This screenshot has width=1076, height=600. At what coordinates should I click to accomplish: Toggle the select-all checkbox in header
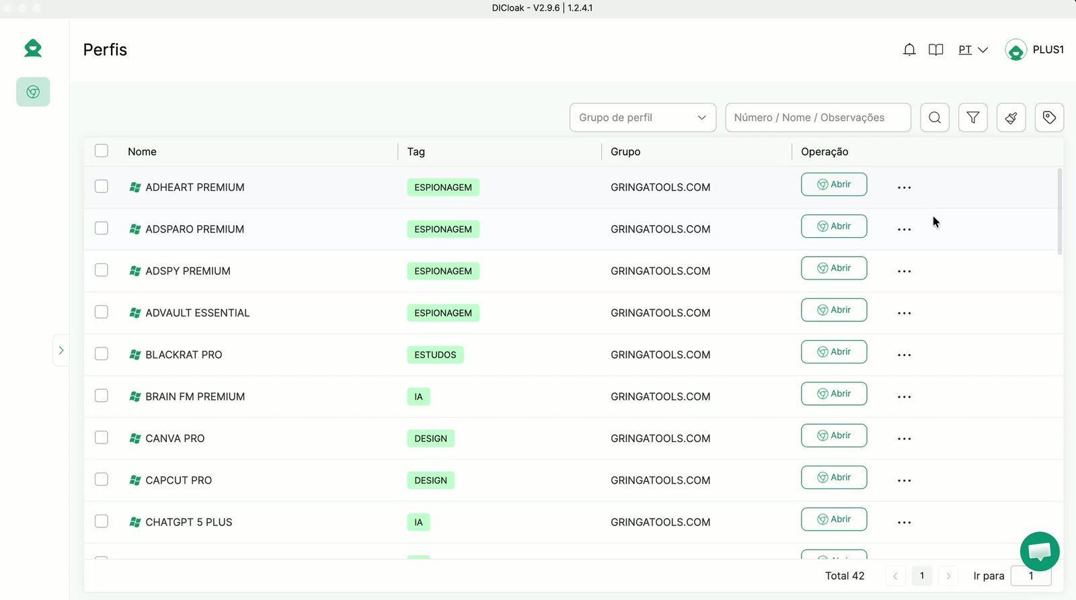click(102, 151)
